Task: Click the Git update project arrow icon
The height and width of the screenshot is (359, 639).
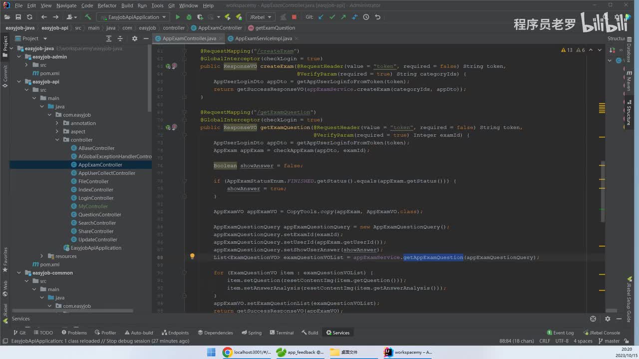Action: pos(320,17)
